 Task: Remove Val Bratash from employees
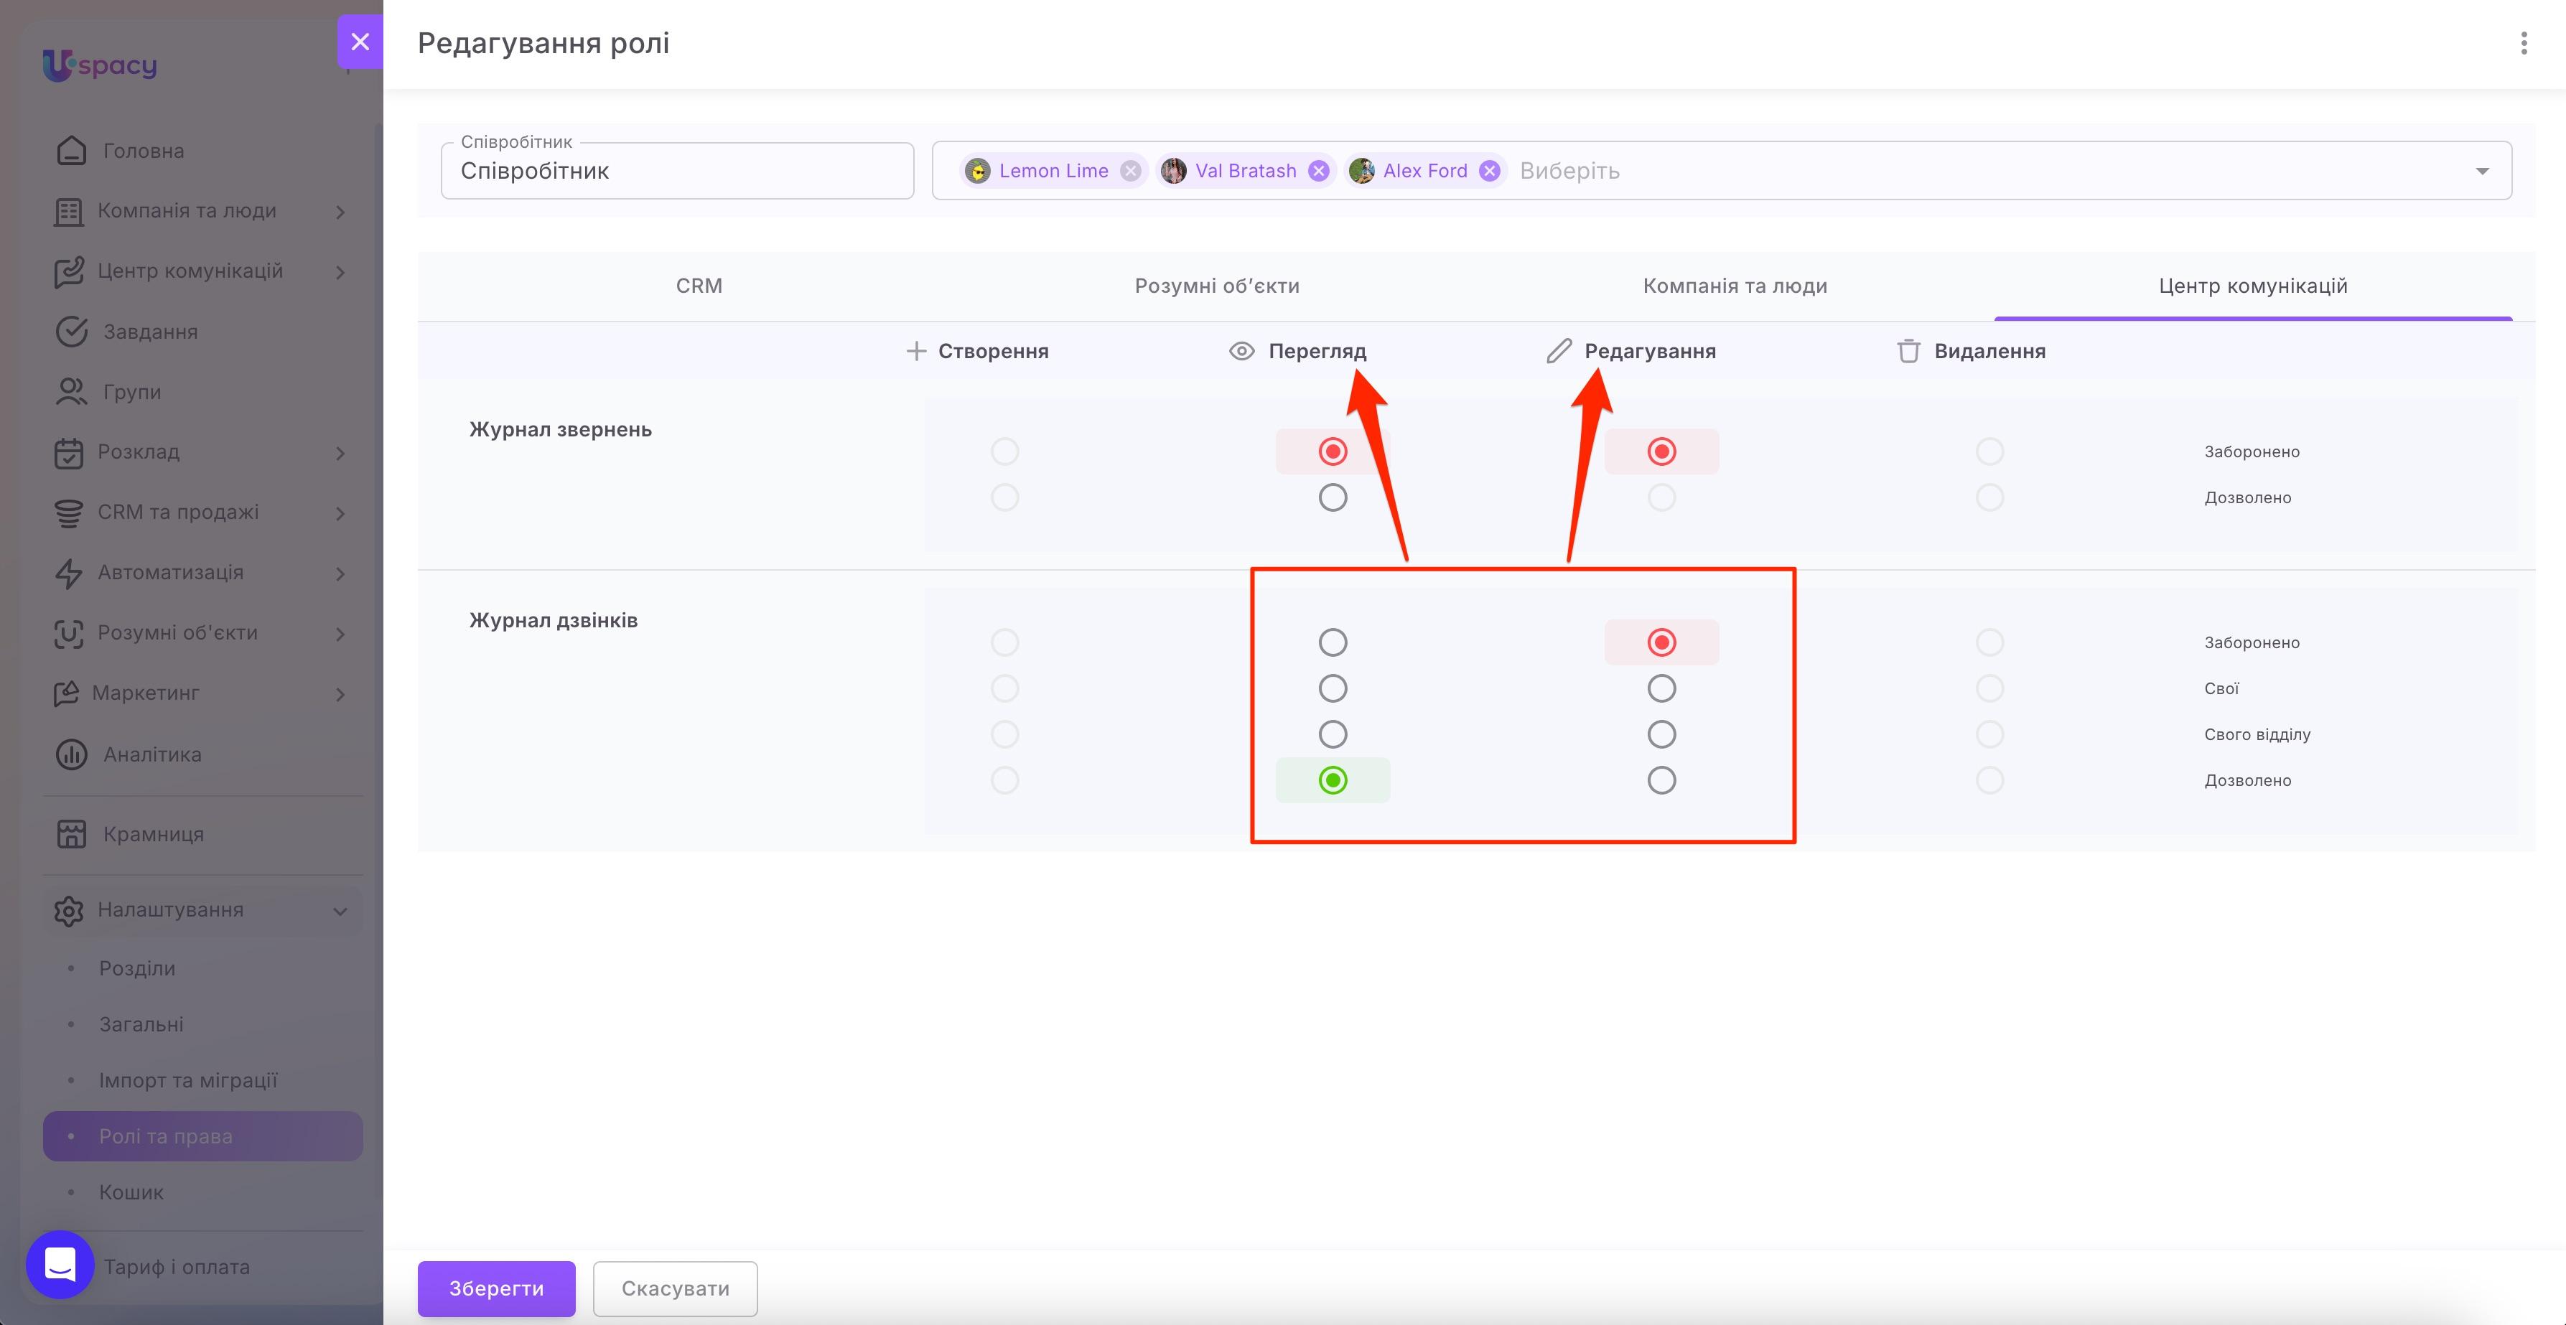click(x=1318, y=172)
